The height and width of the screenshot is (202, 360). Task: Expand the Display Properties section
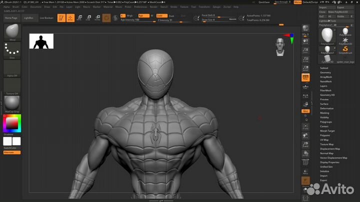pos(329,163)
